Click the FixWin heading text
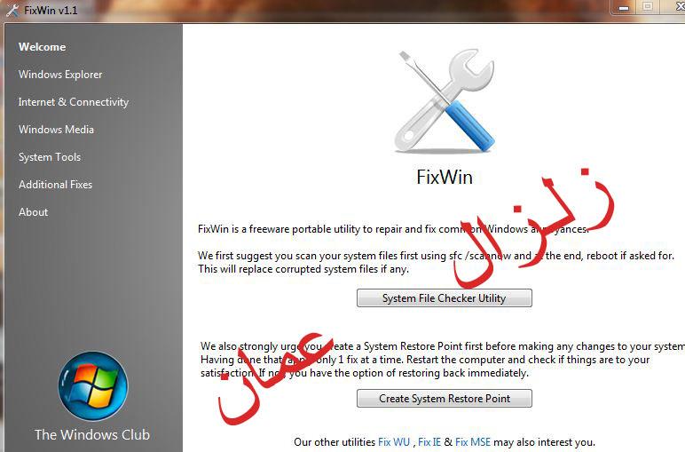Viewport: 685px width, 452px height. [x=445, y=177]
